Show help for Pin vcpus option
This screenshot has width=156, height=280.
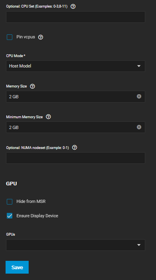click(41, 37)
